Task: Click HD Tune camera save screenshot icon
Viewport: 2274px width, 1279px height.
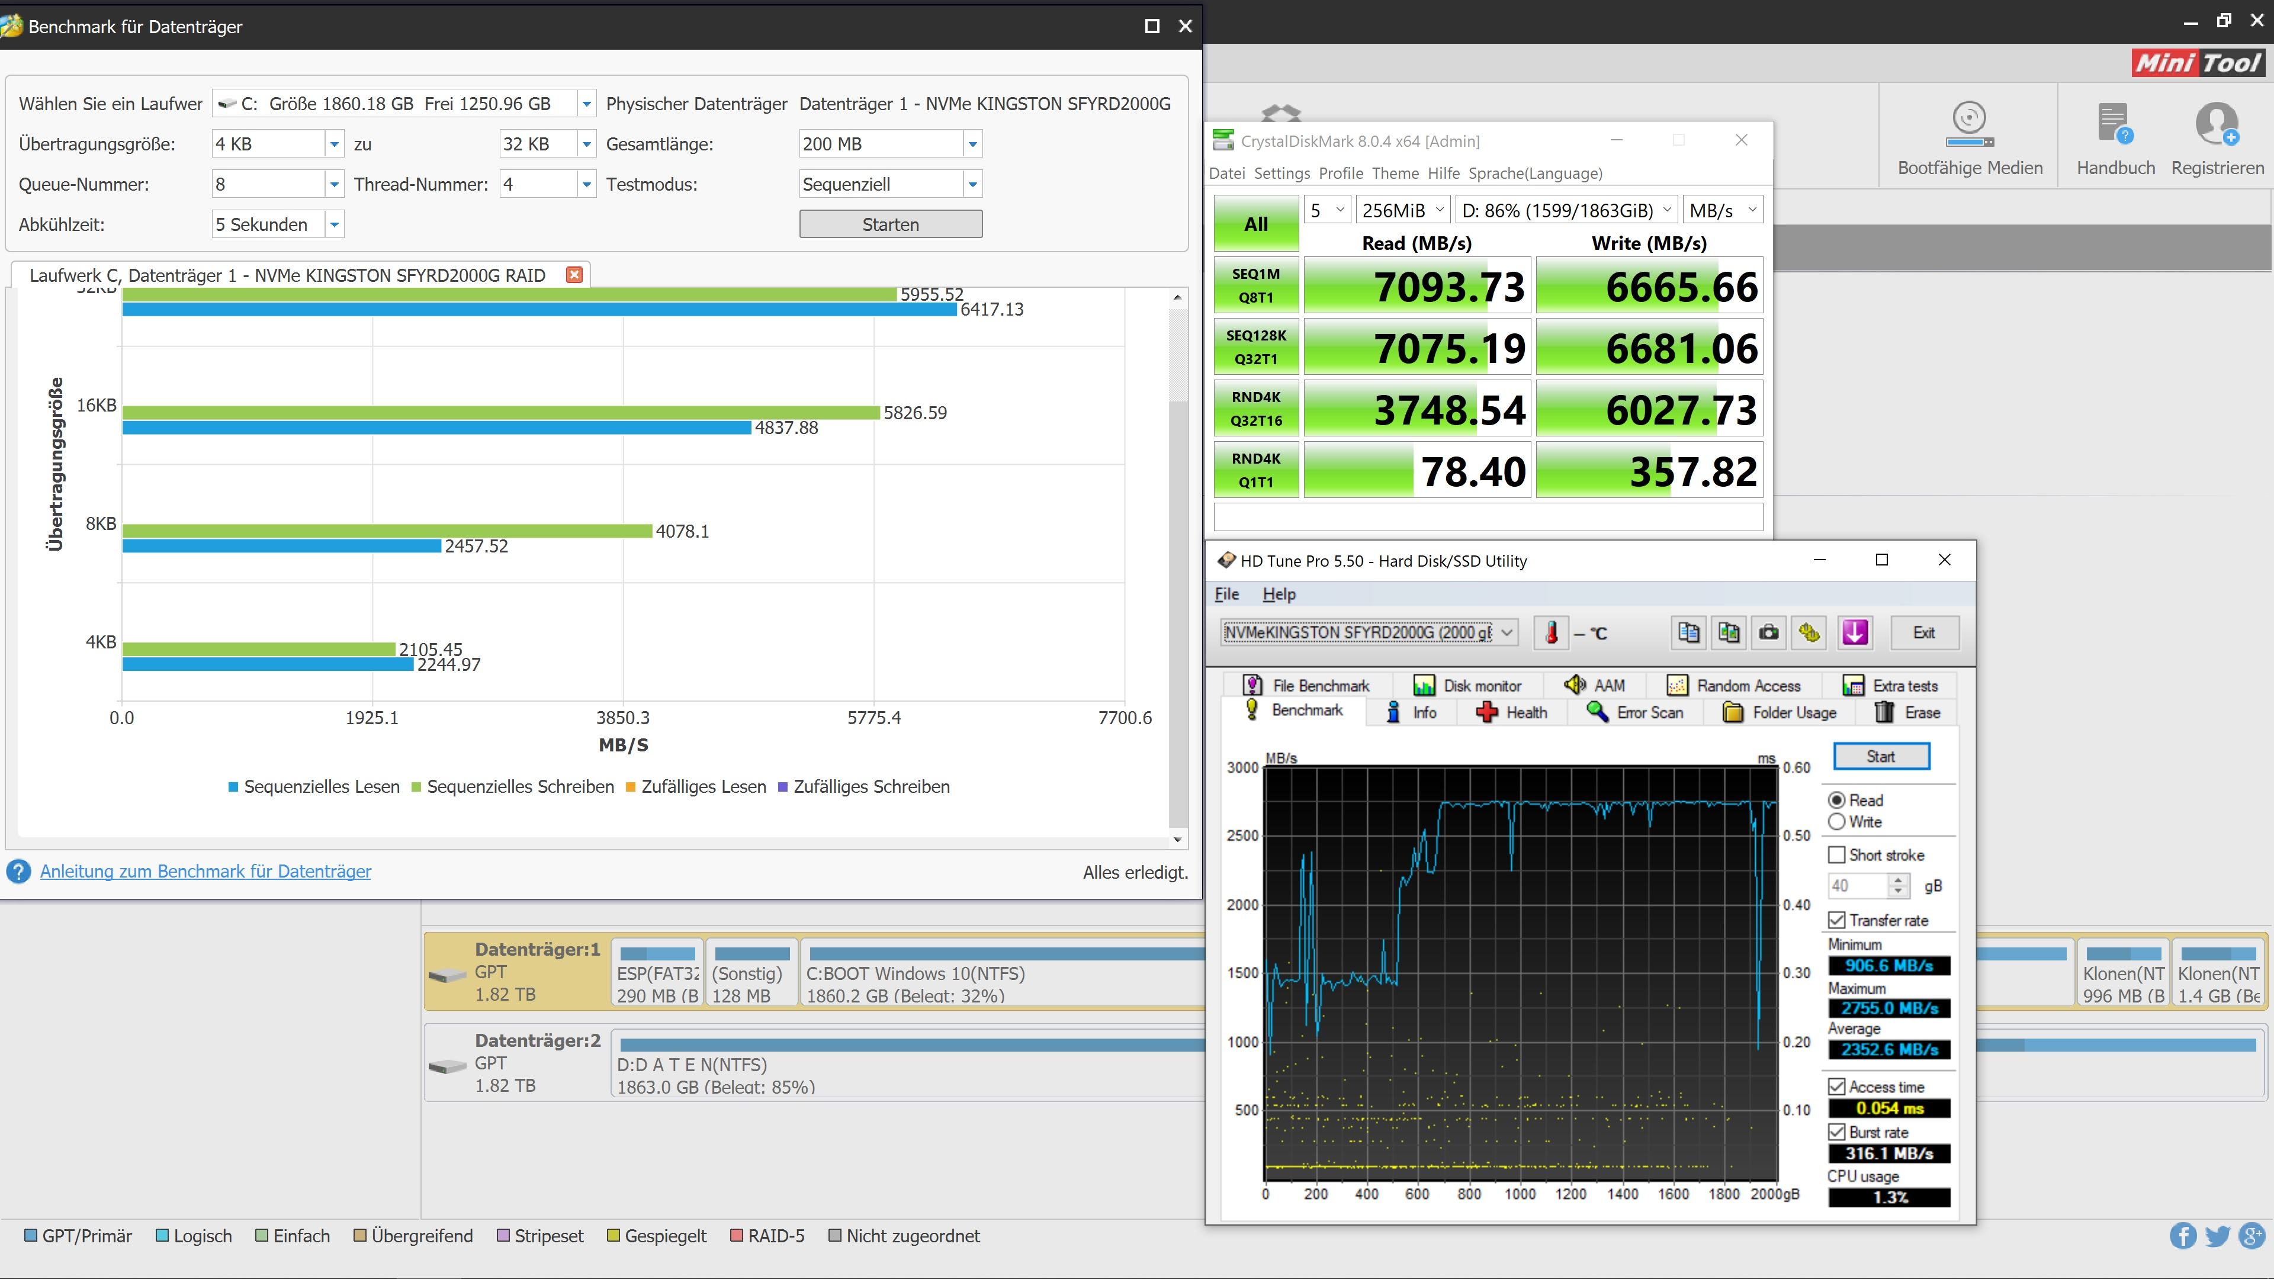Action: [x=1769, y=632]
